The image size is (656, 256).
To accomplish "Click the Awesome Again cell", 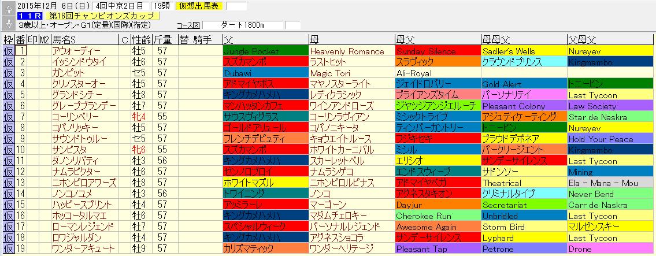I will pos(438,227).
